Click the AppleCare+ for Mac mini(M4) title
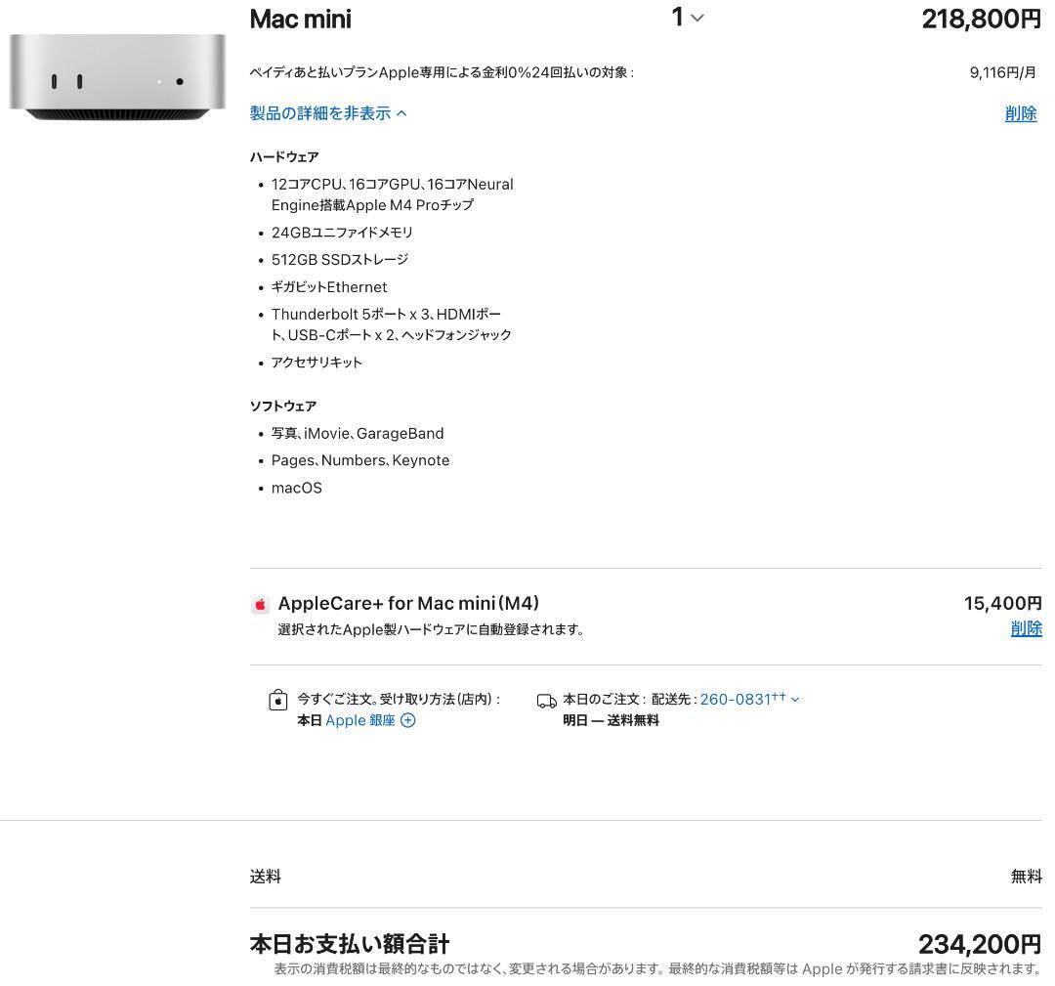The image size is (1055, 986). pos(408,603)
